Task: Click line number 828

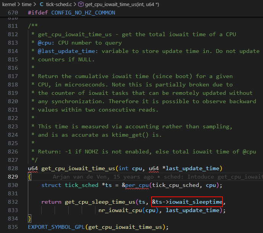Action: pyautogui.click(x=13, y=168)
